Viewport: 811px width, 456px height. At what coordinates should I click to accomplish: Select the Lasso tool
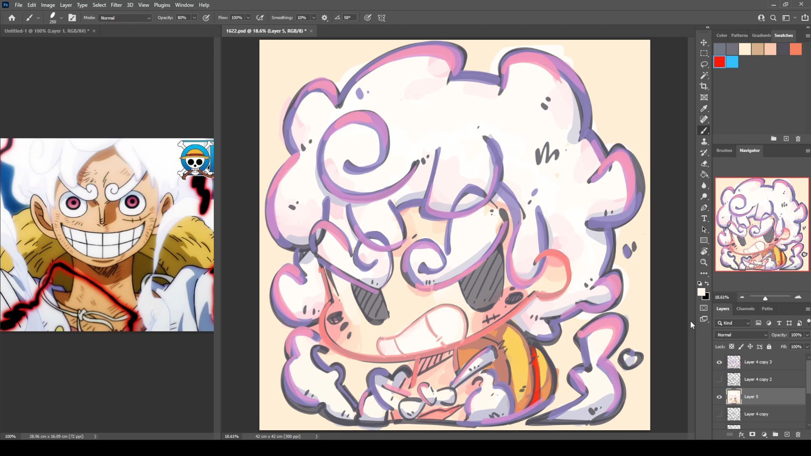pos(704,65)
